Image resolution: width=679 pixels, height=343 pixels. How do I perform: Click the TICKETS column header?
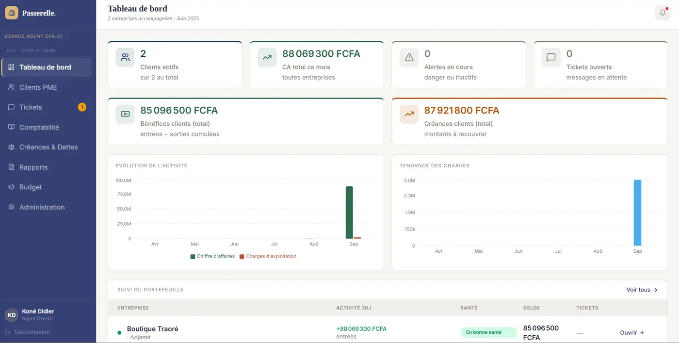(587, 308)
